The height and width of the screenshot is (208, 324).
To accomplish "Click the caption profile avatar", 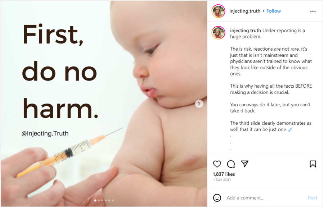I will (218, 33).
